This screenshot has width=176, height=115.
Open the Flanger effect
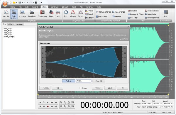81,14
